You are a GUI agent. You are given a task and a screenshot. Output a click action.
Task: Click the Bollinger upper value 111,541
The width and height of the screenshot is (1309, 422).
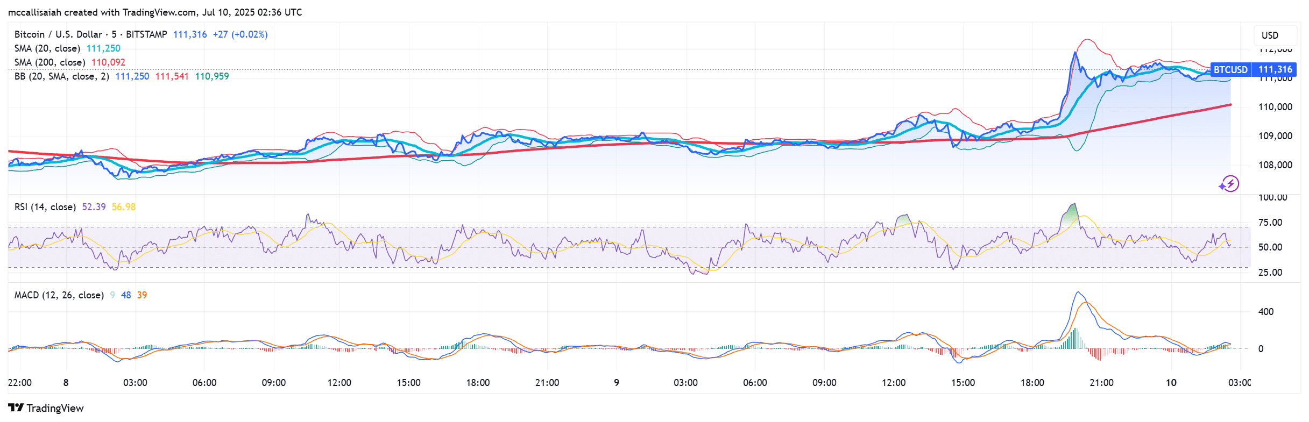[172, 76]
